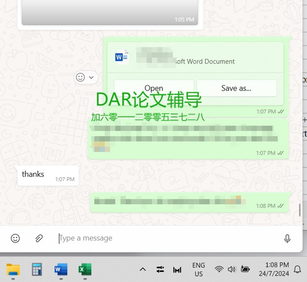Click the sliders tray icon
The height and width of the screenshot is (282, 307).
click(x=160, y=270)
